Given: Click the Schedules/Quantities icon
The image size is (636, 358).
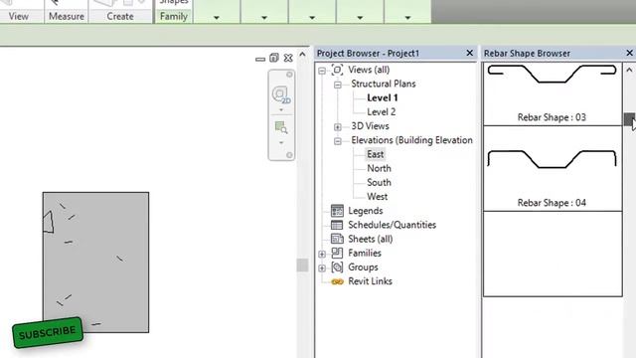Looking at the screenshot, I should pyautogui.click(x=337, y=225).
